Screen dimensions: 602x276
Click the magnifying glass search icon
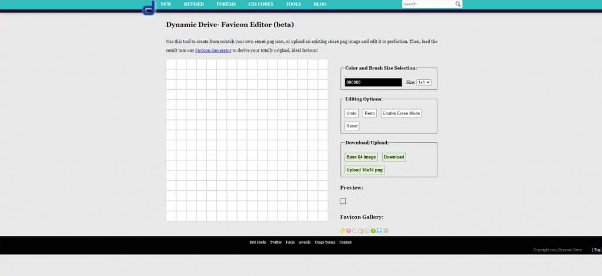pos(458,4)
